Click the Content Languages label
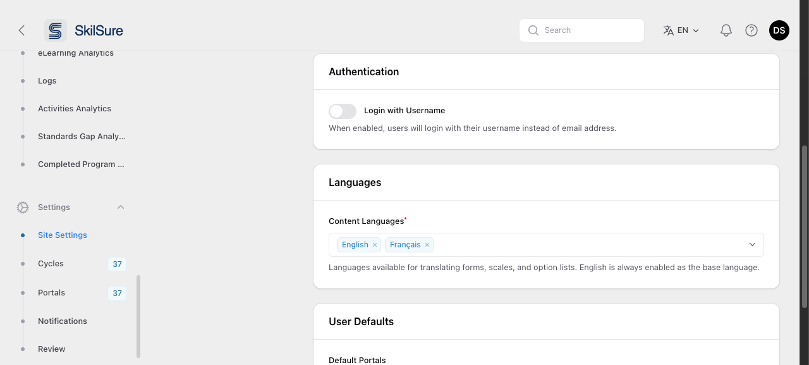809x365 pixels. pyautogui.click(x=366, y=221)
